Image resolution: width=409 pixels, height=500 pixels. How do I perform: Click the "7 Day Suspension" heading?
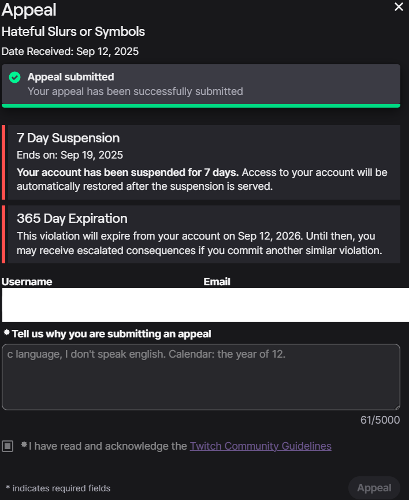(x=68, y=138)
